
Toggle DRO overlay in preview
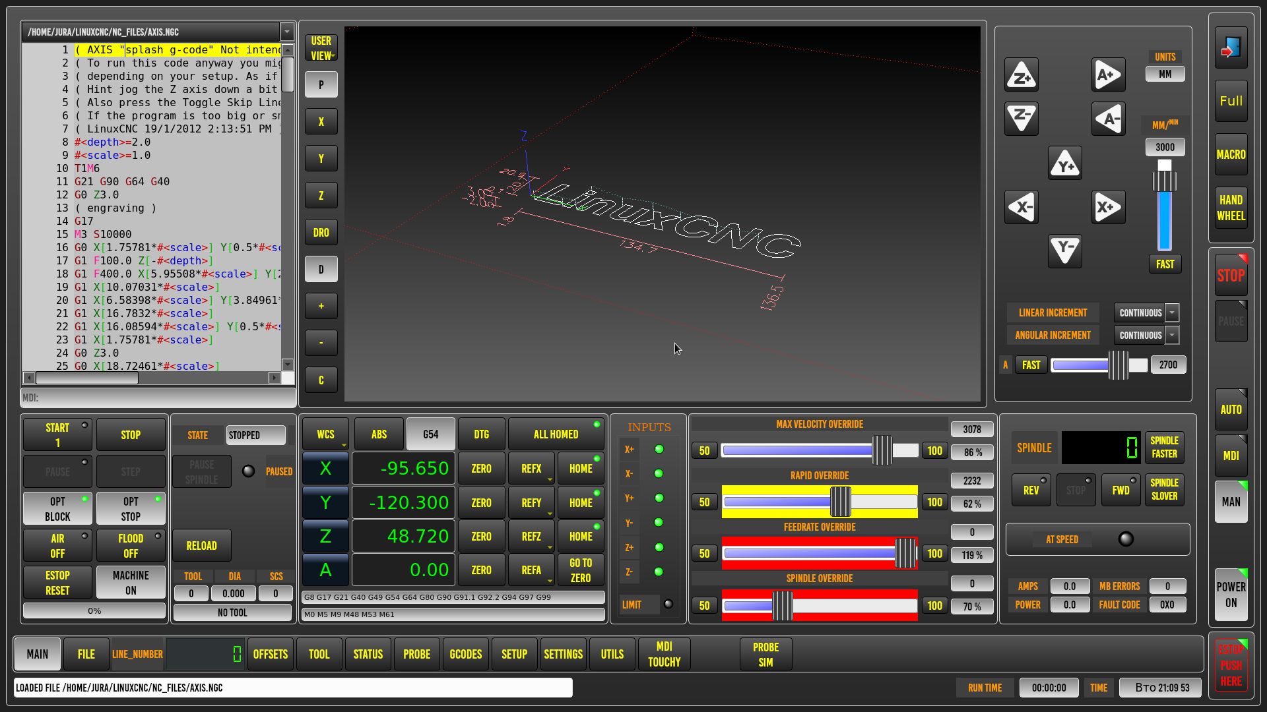point(321,232)
